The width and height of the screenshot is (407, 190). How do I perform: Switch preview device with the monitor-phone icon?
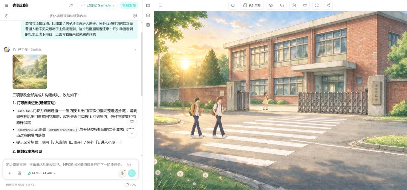point(282,5)
